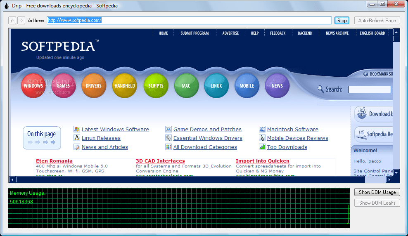Follow the Macintosh Software link

292,129
